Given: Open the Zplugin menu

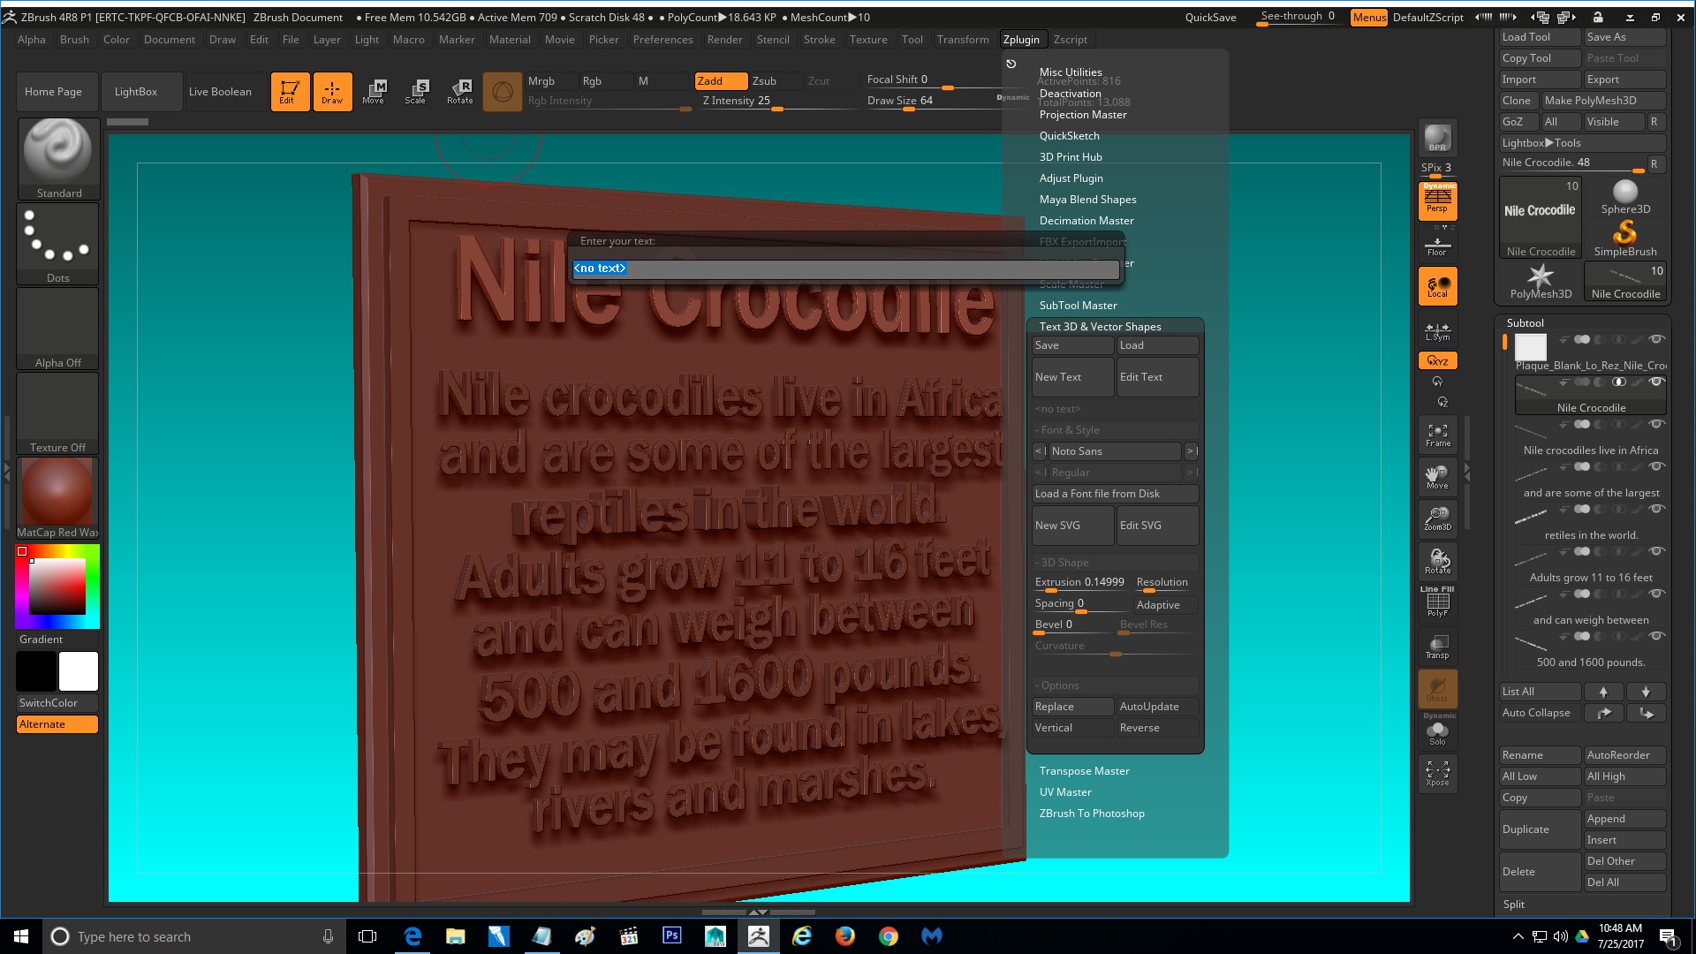Looking at the screenshot, I should pyautogui.click(x=1021, y=40).
